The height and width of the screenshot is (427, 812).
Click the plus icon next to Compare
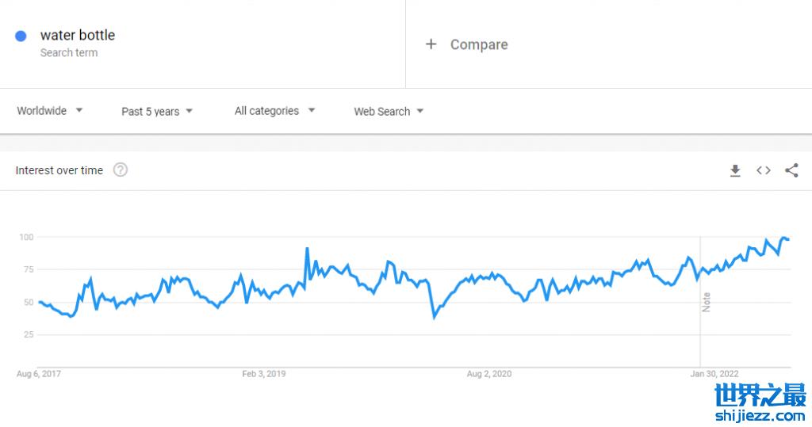pos(431,44)
